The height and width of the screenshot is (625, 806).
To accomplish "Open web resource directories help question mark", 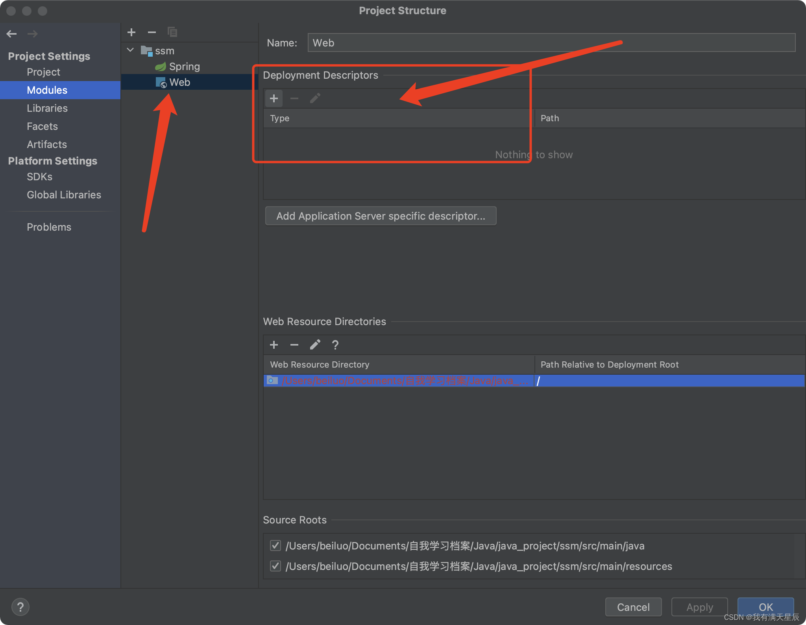I will point(335,345).
